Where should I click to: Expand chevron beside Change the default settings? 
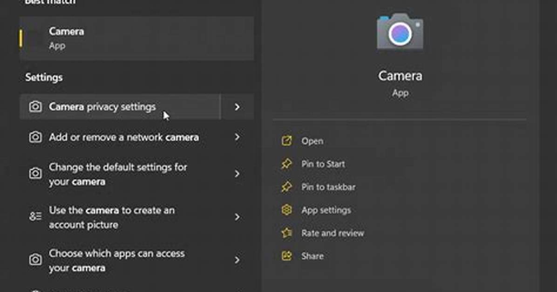pos(238,174)
